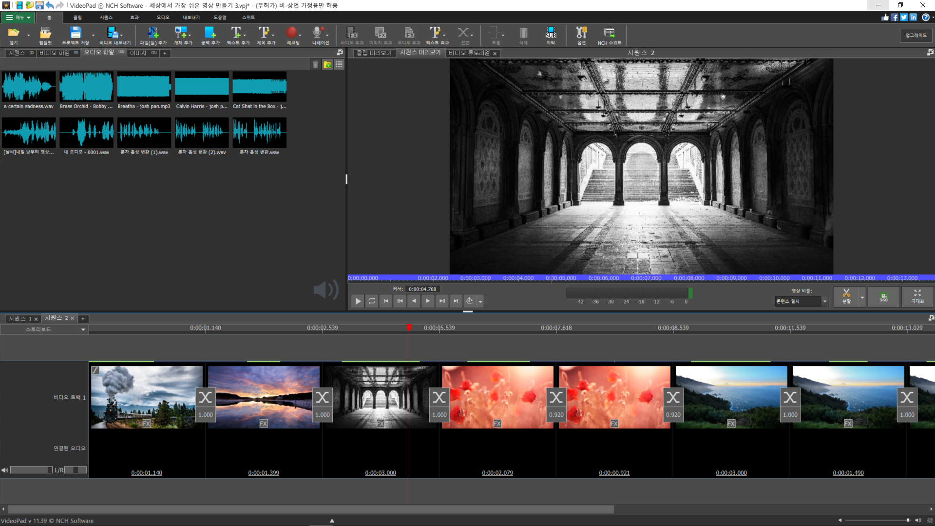Viewport: 935px width, 526px height.
Task: Start recording with the 레코딩 red button
Action: [291, 35]
